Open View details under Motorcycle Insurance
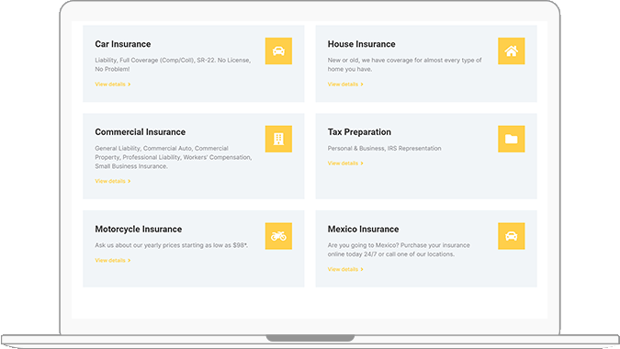 [113, 261]
